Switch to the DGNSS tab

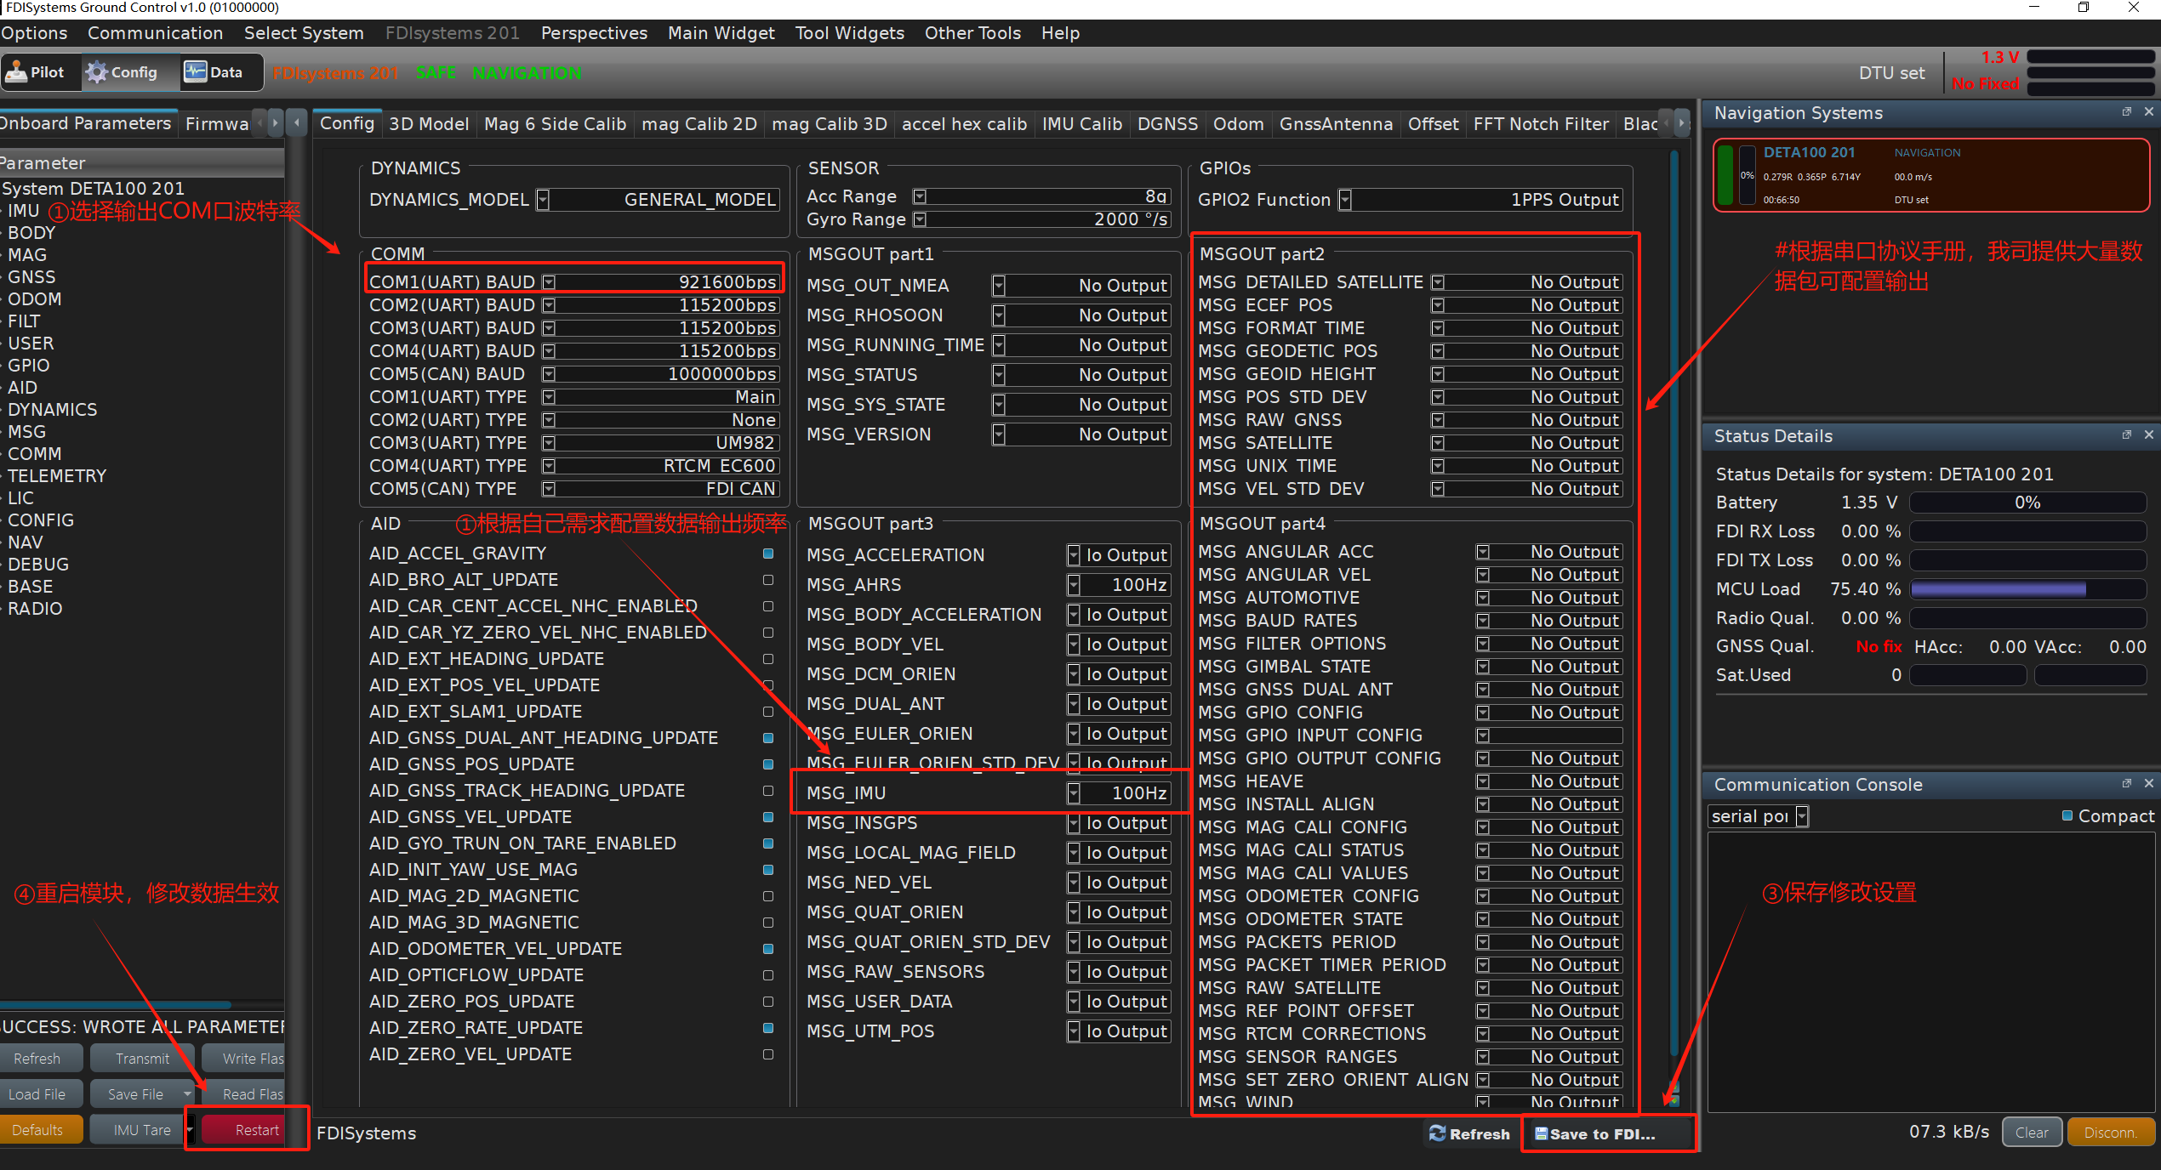pos(1167,124)
